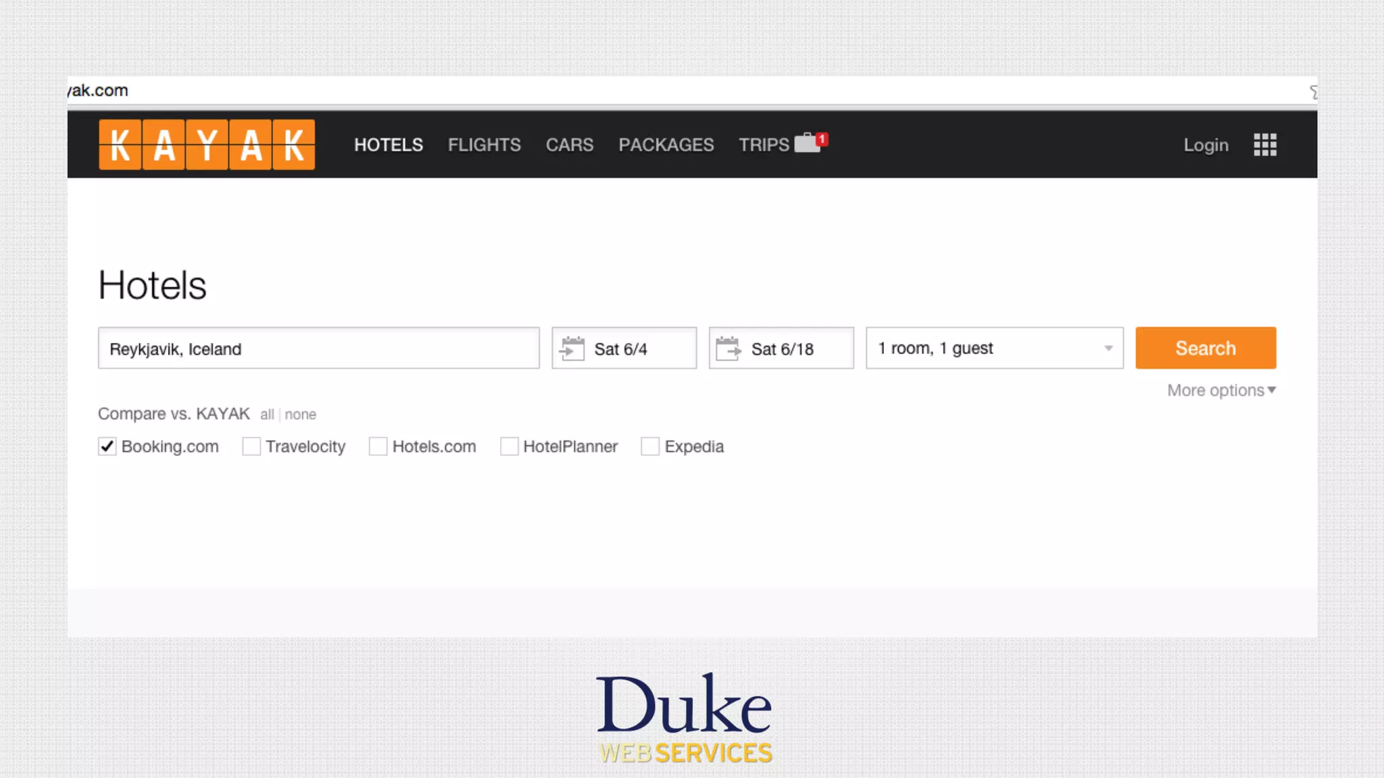Screen dimensions: 1384x778
Task: Click the icon at address bar right edge
Action: [x=1312, y=92]
